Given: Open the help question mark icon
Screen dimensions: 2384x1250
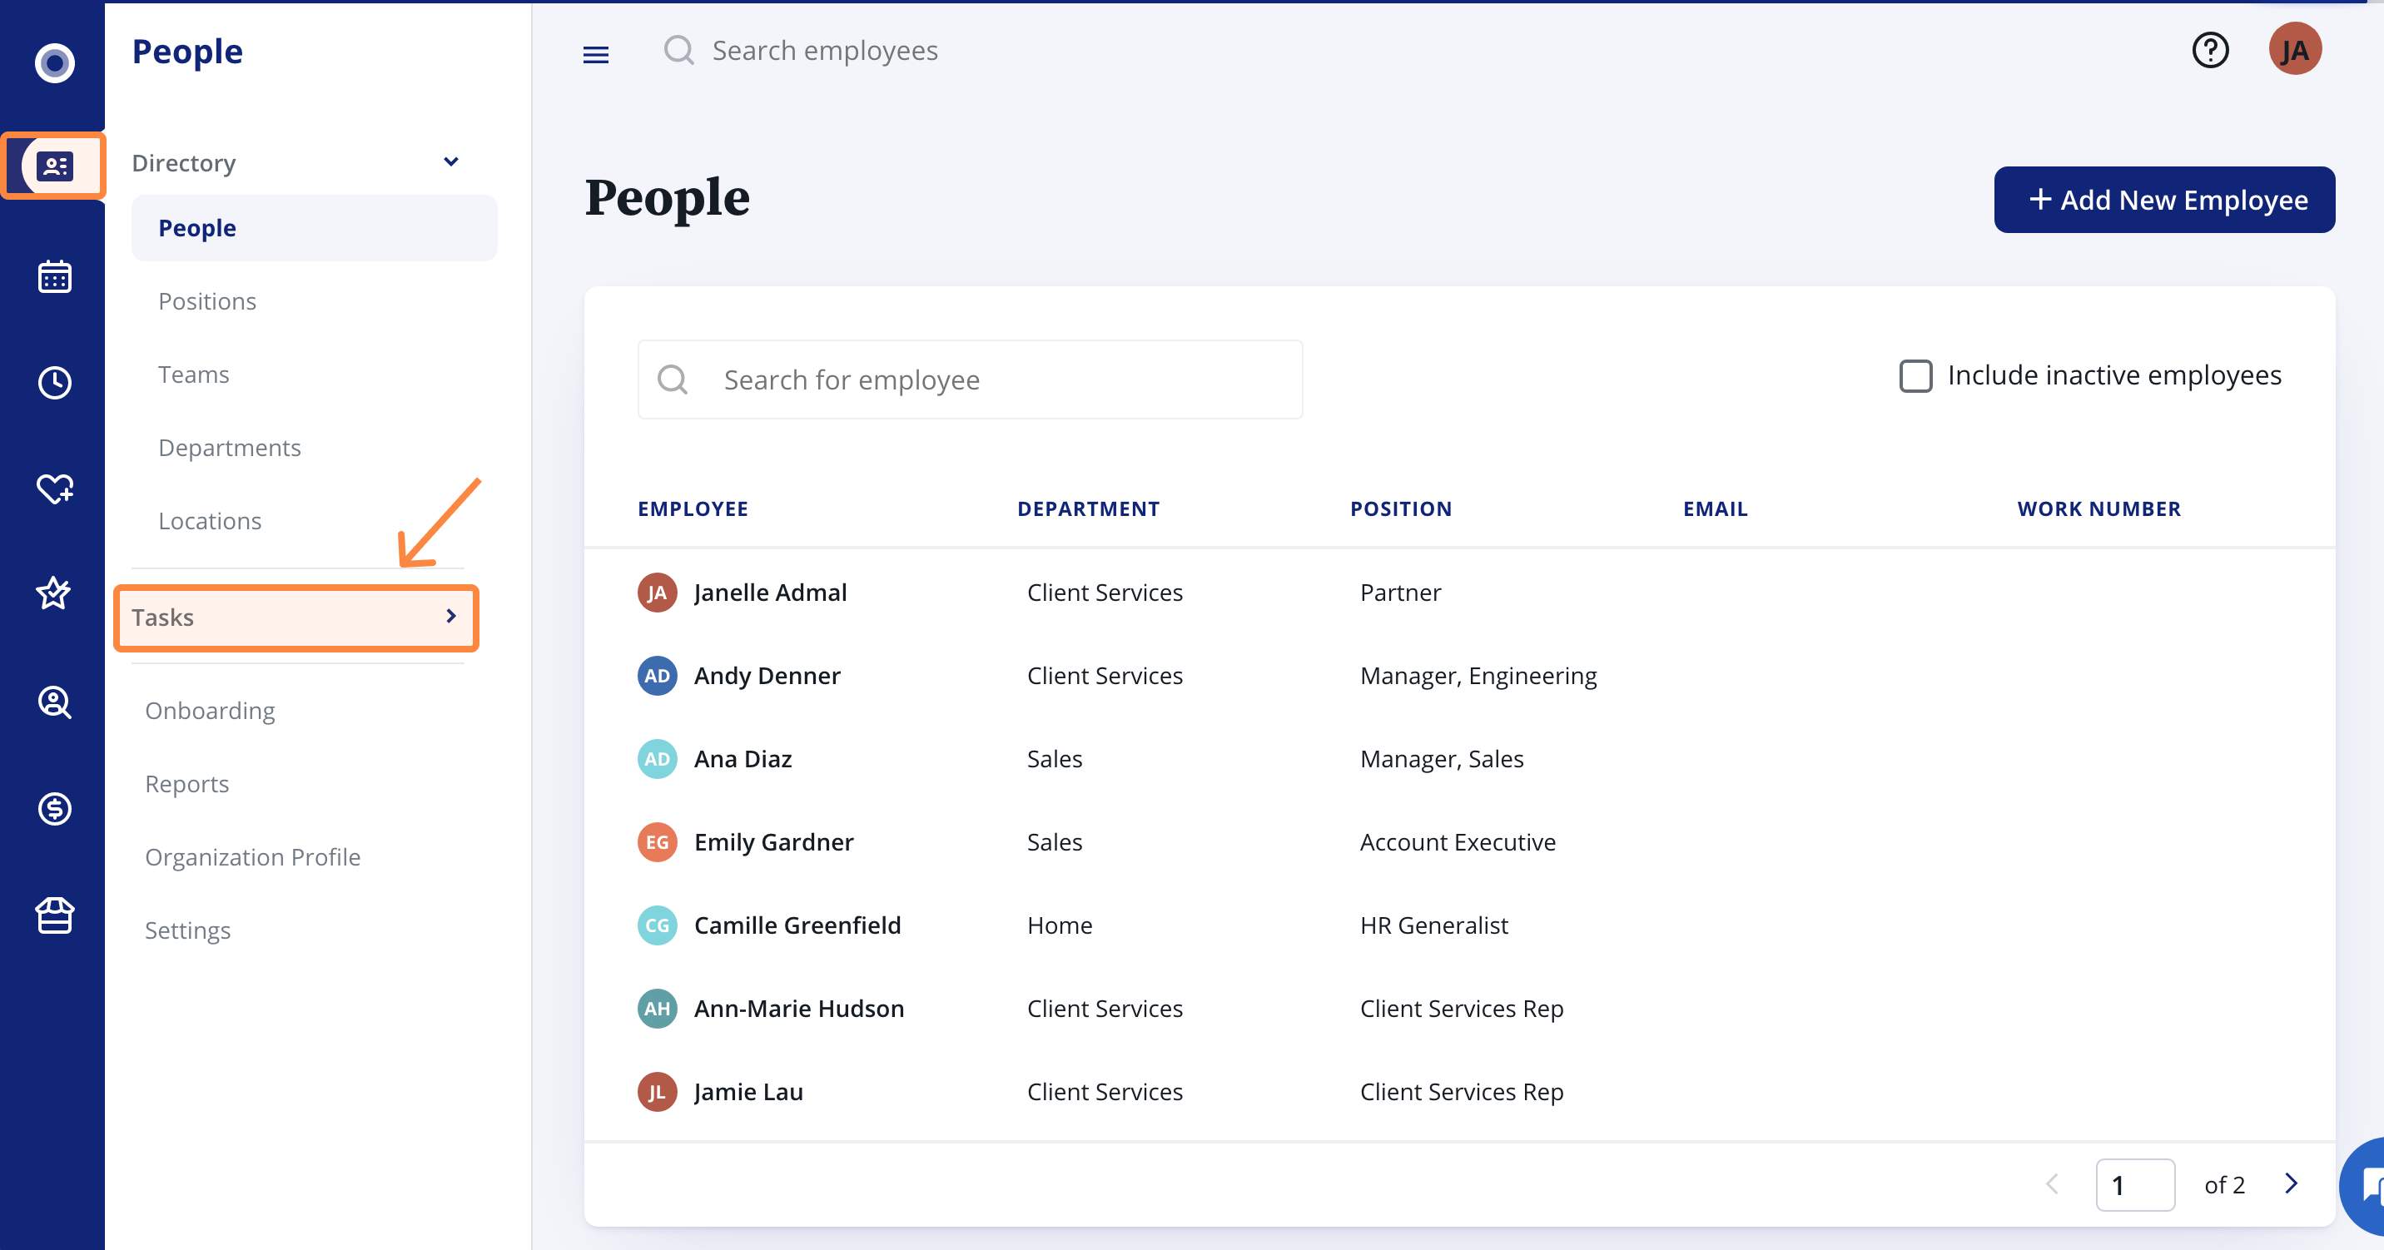Looking at the screenshot, I should pos(2211,50).
